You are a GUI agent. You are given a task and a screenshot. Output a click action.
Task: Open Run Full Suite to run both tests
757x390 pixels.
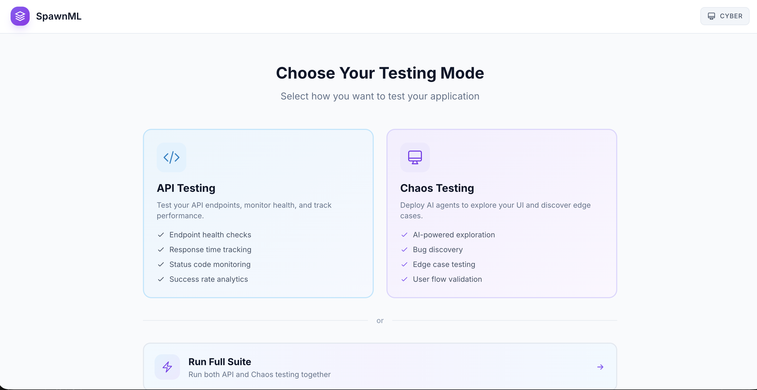coord(380,366)
